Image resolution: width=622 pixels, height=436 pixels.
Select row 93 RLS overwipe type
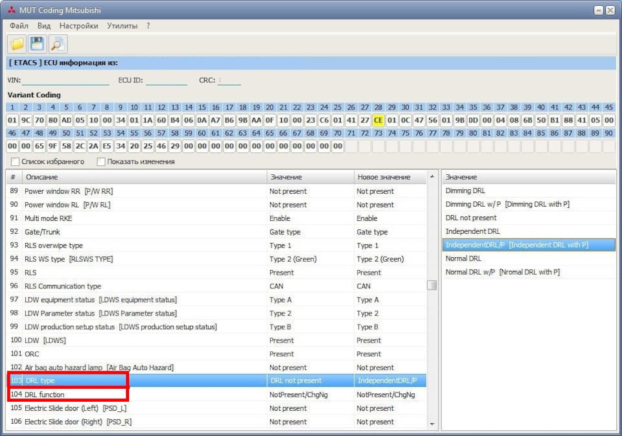216,246
